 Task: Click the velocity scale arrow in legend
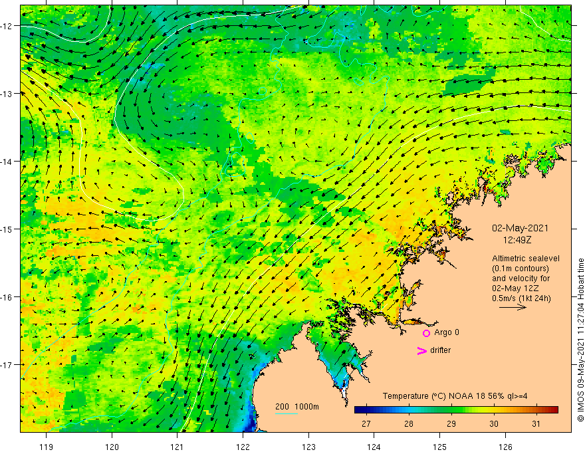513,307
